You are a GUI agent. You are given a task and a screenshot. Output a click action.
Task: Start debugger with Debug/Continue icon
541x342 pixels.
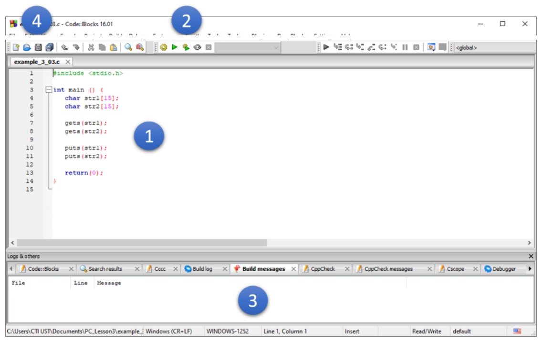(326, 47)
